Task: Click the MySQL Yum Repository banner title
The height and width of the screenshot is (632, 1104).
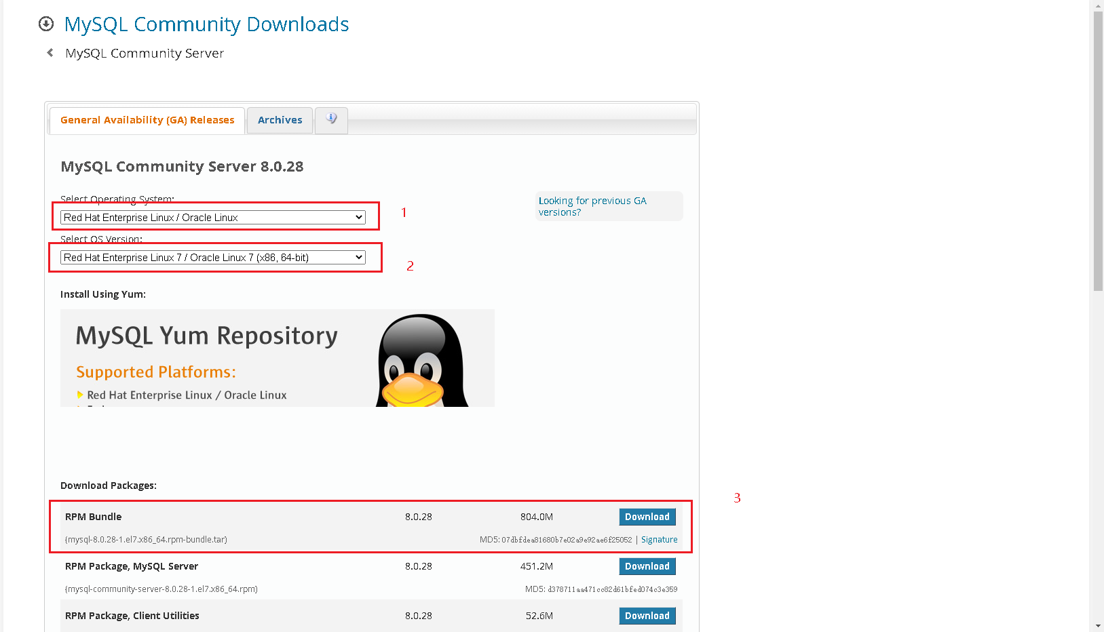Action: click(207, 336)
